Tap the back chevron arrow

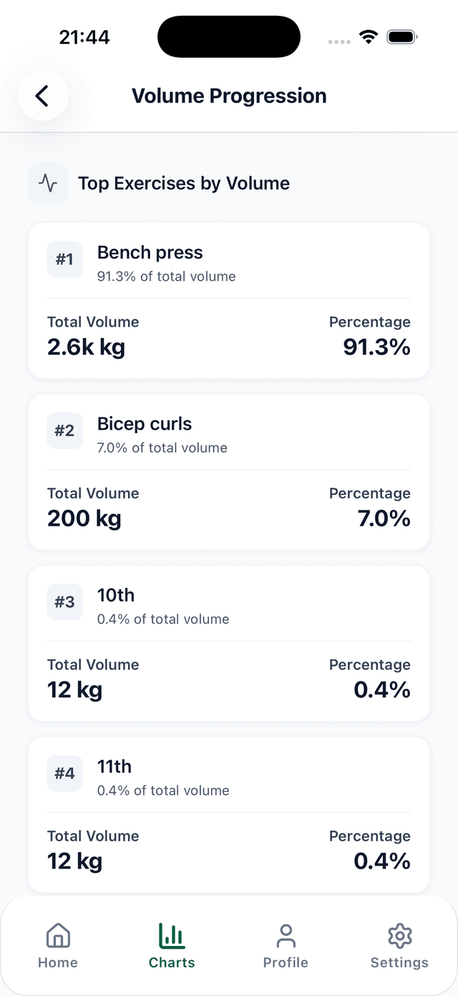click(x=42, y=95)
